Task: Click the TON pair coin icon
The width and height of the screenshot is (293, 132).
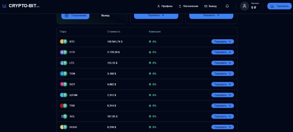Action: 63,74
